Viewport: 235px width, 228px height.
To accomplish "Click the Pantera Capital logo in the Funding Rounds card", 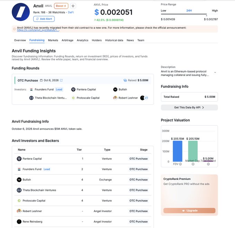I will 73,89.
